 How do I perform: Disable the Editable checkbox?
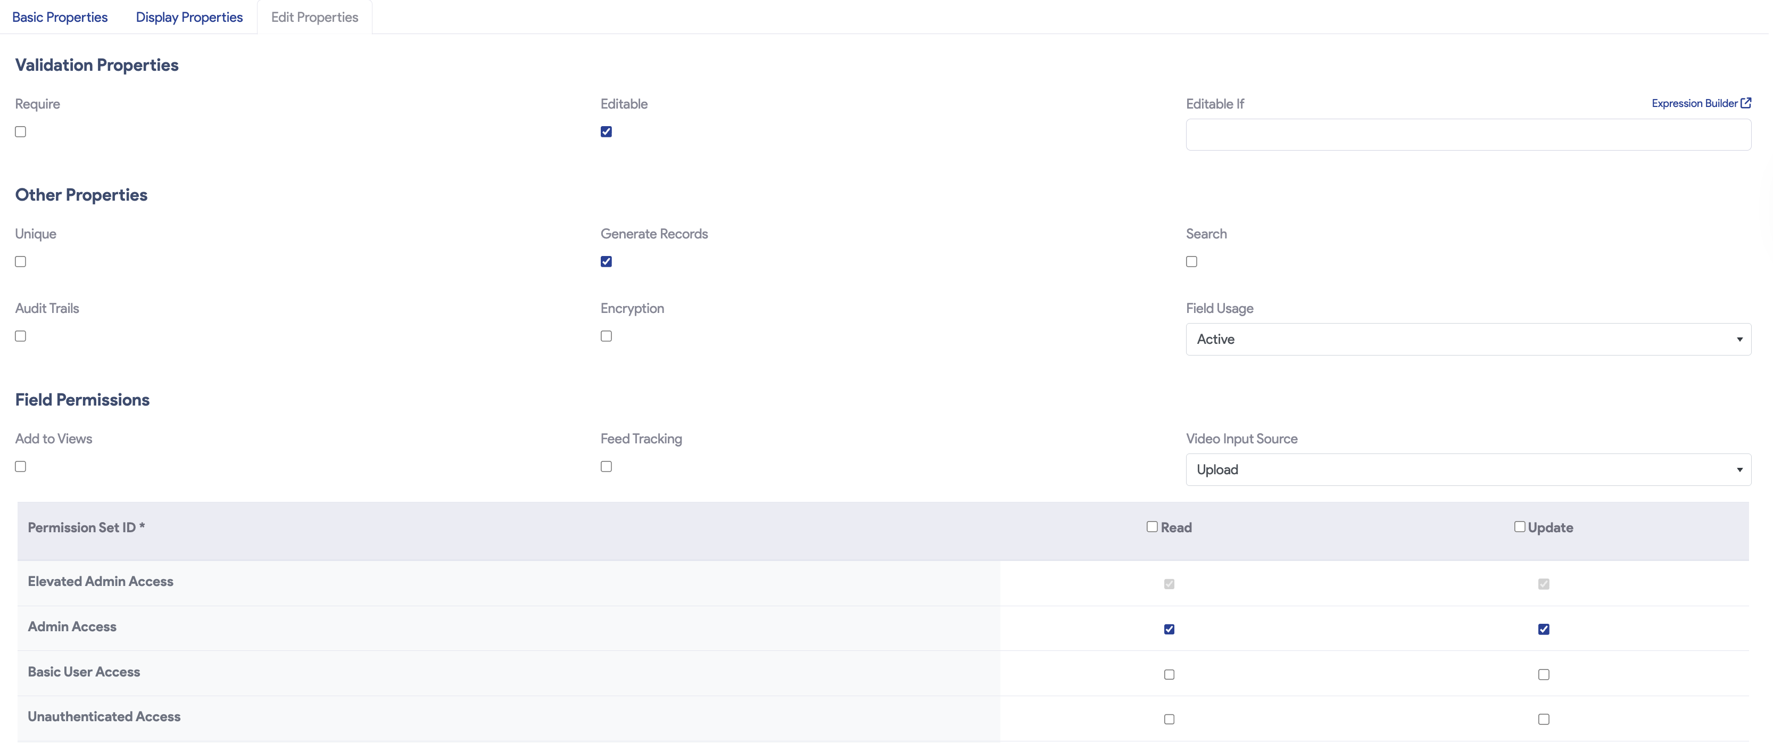pyautogui.click(x=606, y=131)
